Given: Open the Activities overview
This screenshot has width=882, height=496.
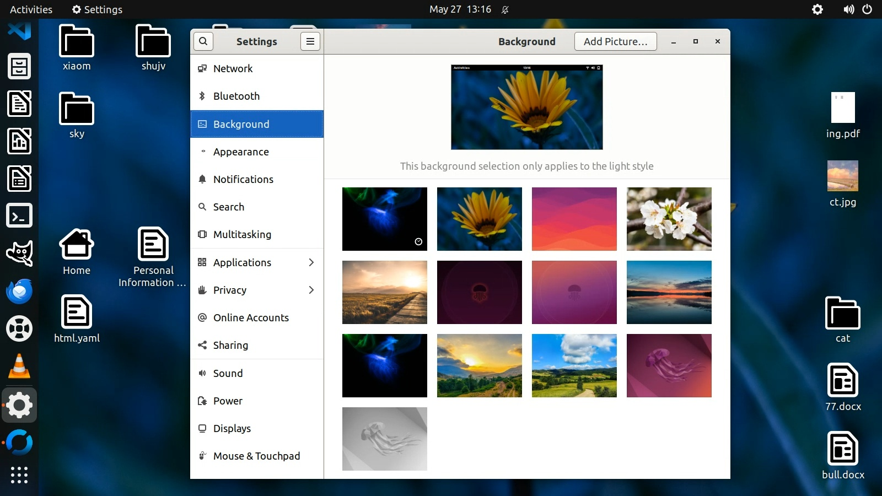Looking at the screenshot, I should (x=31, y=9).
